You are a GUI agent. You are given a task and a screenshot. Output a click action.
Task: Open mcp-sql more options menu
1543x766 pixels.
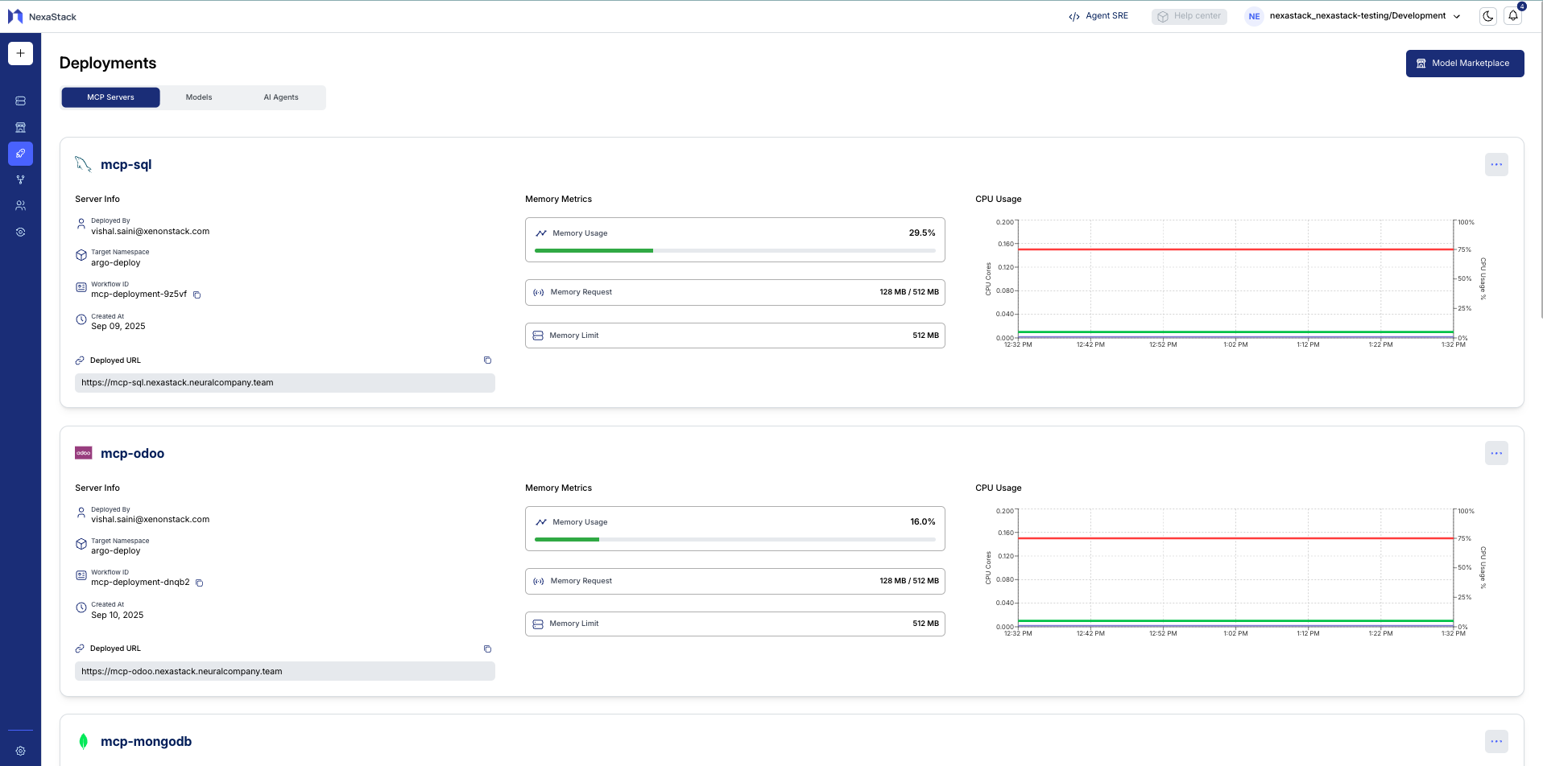pos(1495,164)
